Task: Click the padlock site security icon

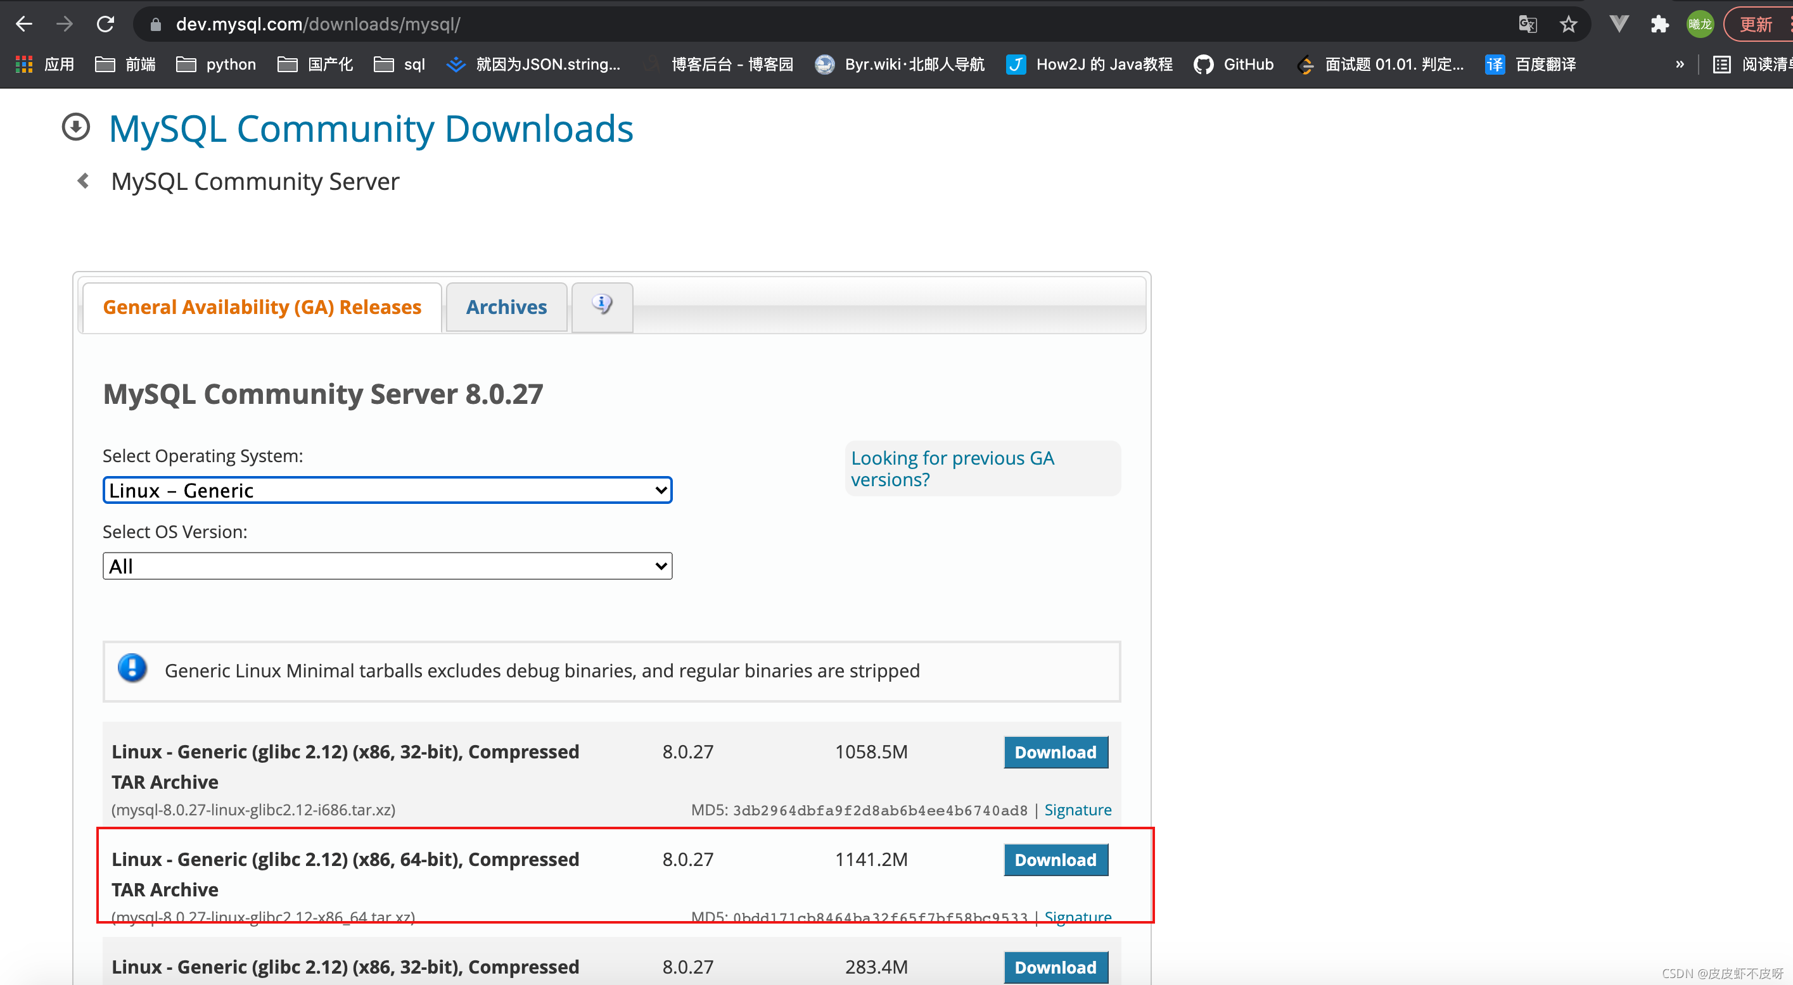Action: click(156, 25)
